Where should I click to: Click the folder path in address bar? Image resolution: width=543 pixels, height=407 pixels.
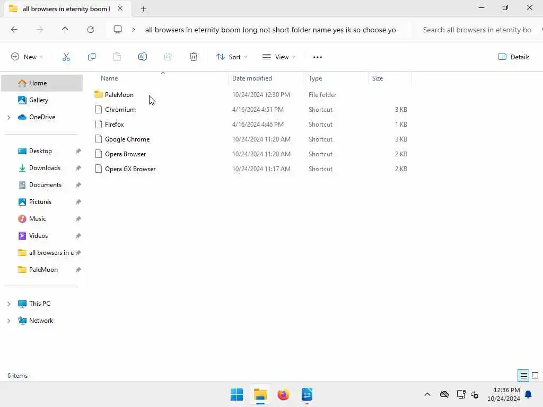pos(270,30)
